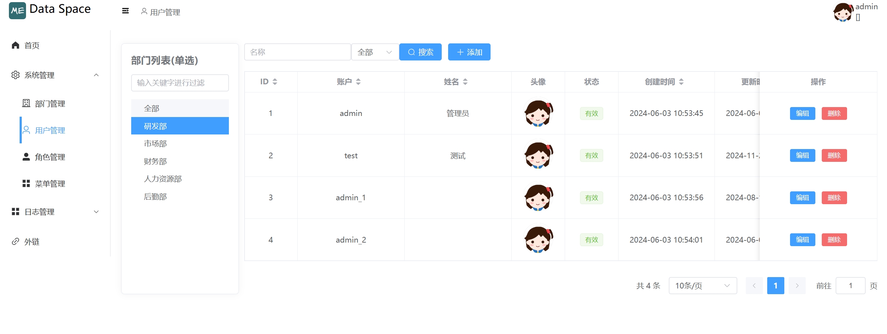Open the 全部 status filter dropdown
This screenshot has width=887, height=334.
tap(375, 52)
